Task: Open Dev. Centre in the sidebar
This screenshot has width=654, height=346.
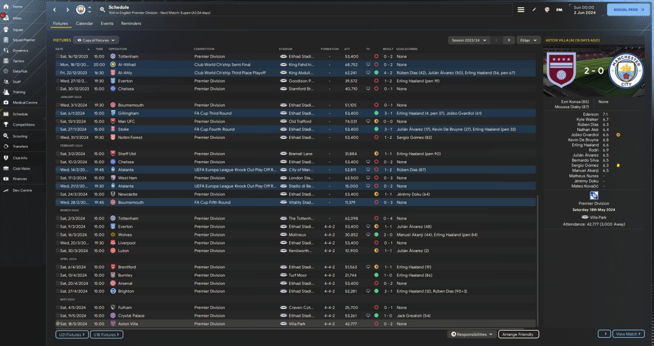Action: [x=22, y=190]
